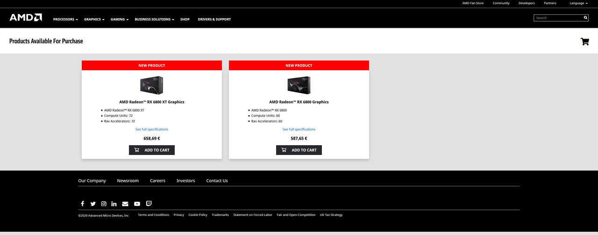
Task: Open Drivers & Support
Action: click(214, 20)
